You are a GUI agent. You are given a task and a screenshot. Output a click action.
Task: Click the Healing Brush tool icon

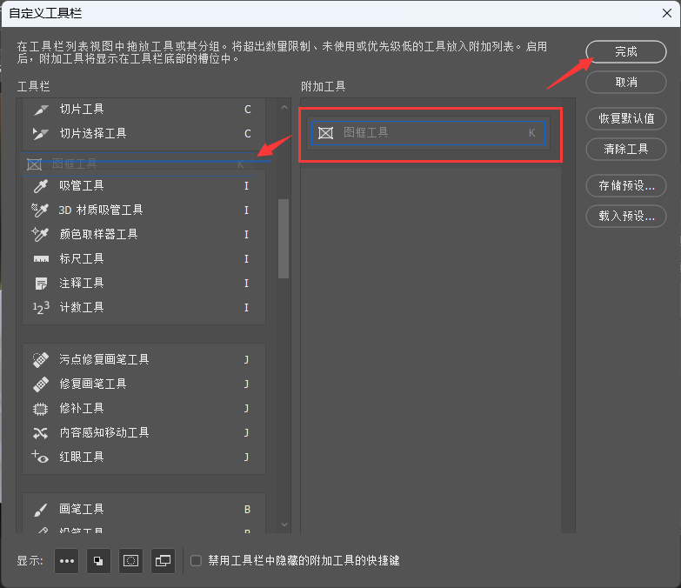pyautogui.click(x=41, y=384)
